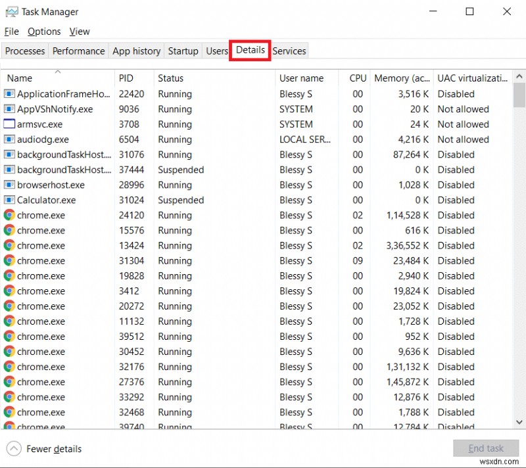The width and height of the screenshot is (526, 468).
Task: Click the browserhost.exe process icon
Action: click(9, 185)
